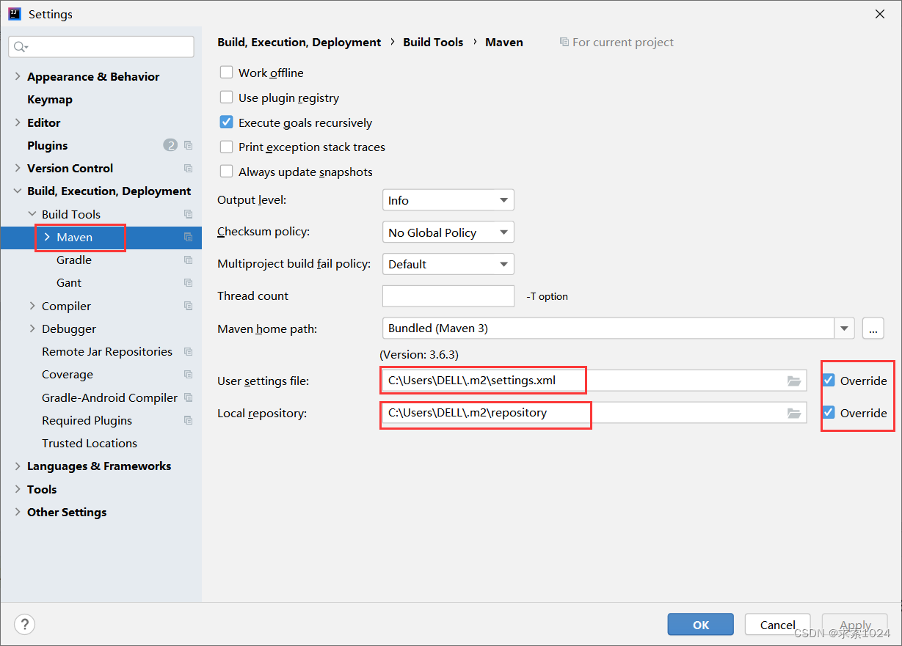Screen dimensions: 902x646
Task: Open the Plugins settings page
Action: pyautogui.click(x=47, y=145)
